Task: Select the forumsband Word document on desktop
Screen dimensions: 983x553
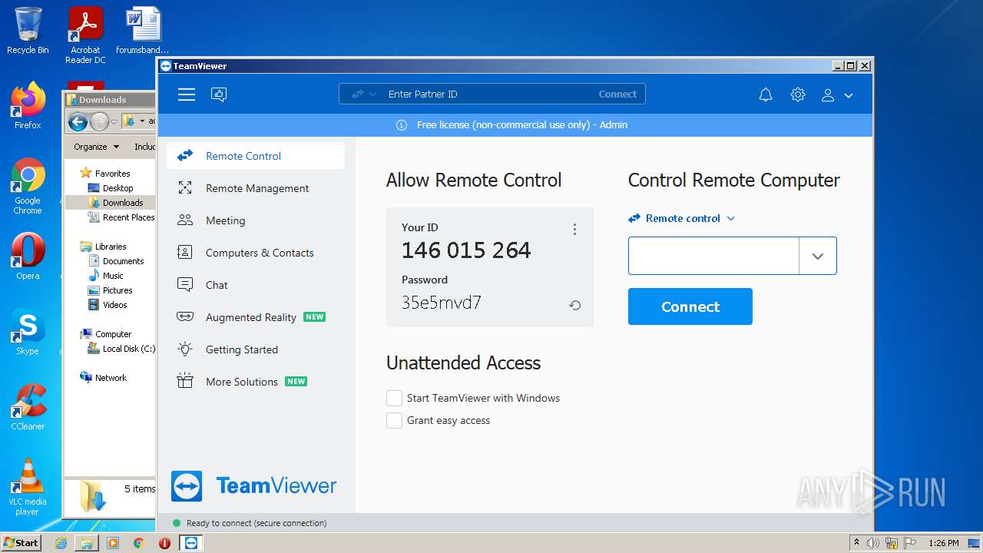Action: (143, 31)
